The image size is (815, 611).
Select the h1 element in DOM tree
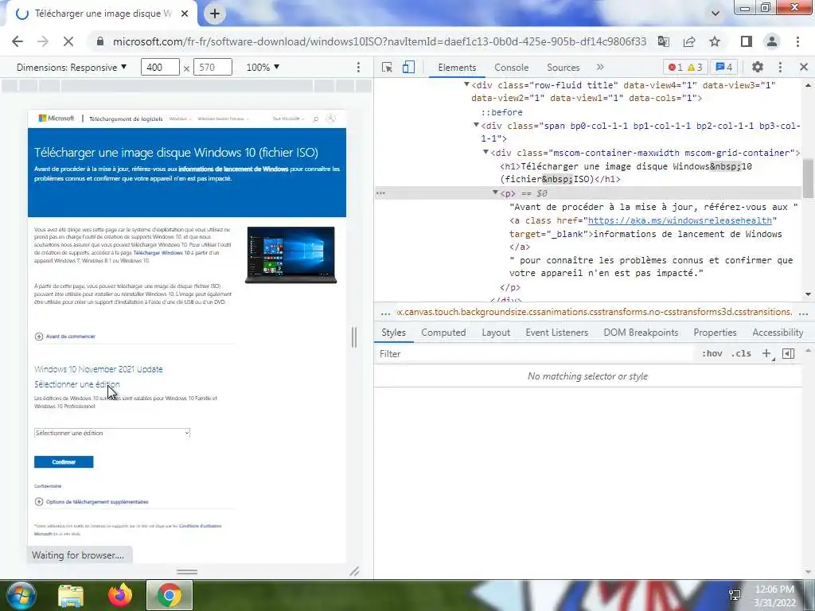[x=626, y=173]
